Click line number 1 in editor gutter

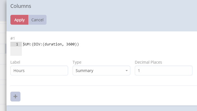point(17,44)
